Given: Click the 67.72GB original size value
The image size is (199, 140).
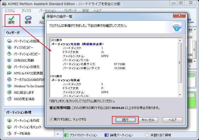Looking at the screenshot, I should [x=120, y=64].
